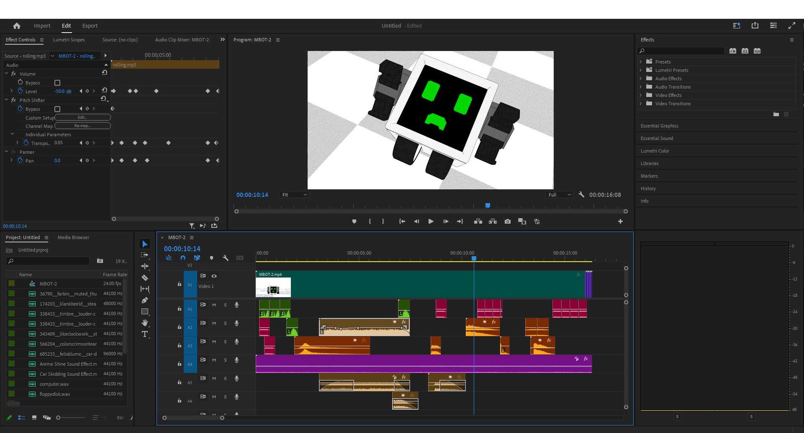804x433 pixels.
Task: Click the filter funnel in Effect Controls
Action: 192,226
